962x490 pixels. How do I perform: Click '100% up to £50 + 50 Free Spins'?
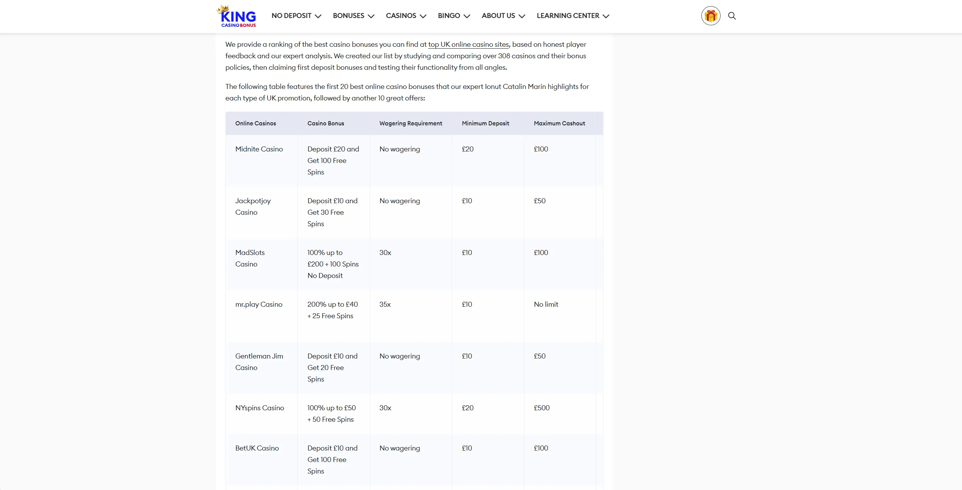[332, 414]
